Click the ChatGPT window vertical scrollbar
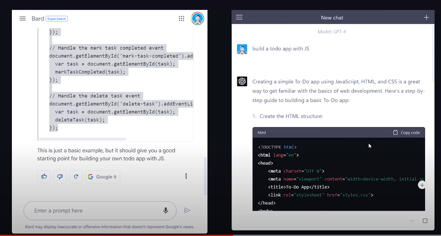Image resolution: width=441 pixels, height=236 pixels. coord(432,53)
